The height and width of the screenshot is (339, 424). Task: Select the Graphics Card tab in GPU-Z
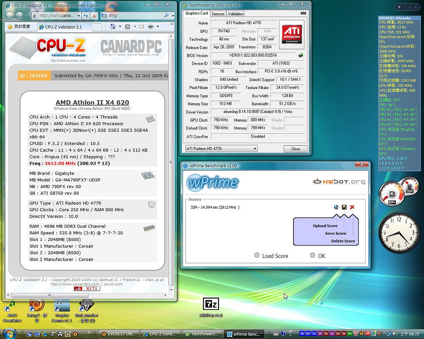pos(197,13)
